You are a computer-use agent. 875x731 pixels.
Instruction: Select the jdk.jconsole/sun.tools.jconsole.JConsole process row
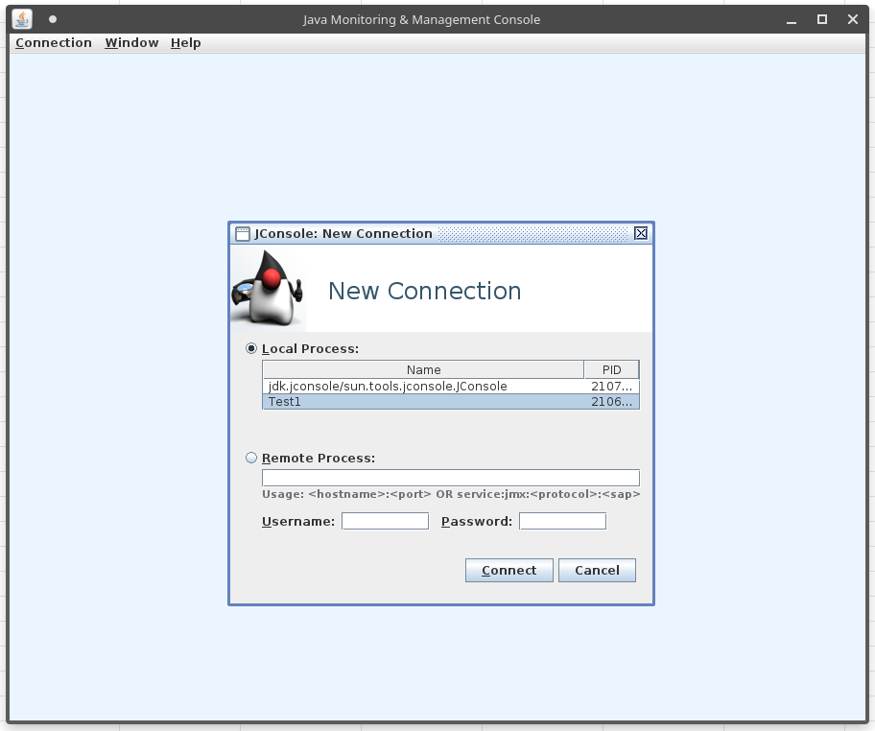coord(451,387)
